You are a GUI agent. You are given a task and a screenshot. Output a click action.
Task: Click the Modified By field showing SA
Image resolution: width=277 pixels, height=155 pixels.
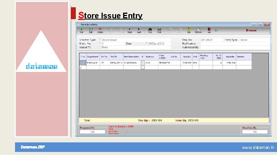[255, 132]
